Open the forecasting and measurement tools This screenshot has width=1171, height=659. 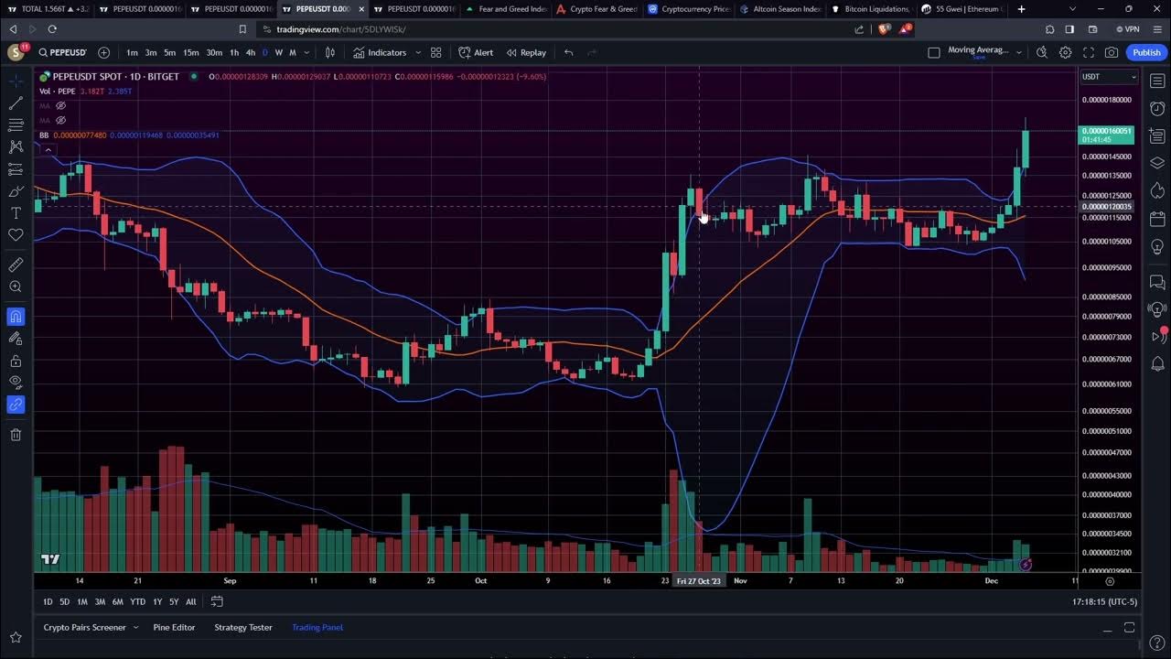(16, 169)
